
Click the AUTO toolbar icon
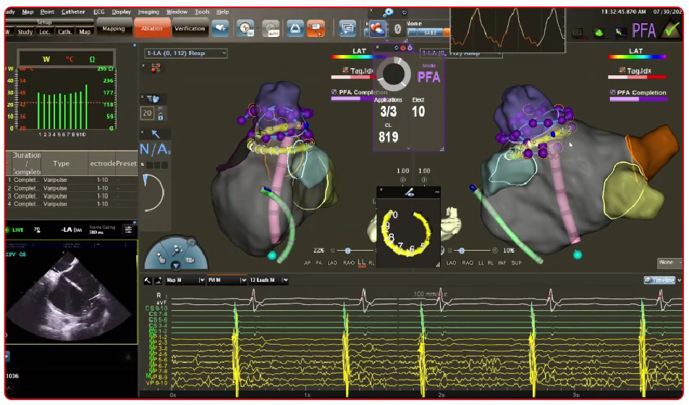(271, 28)
